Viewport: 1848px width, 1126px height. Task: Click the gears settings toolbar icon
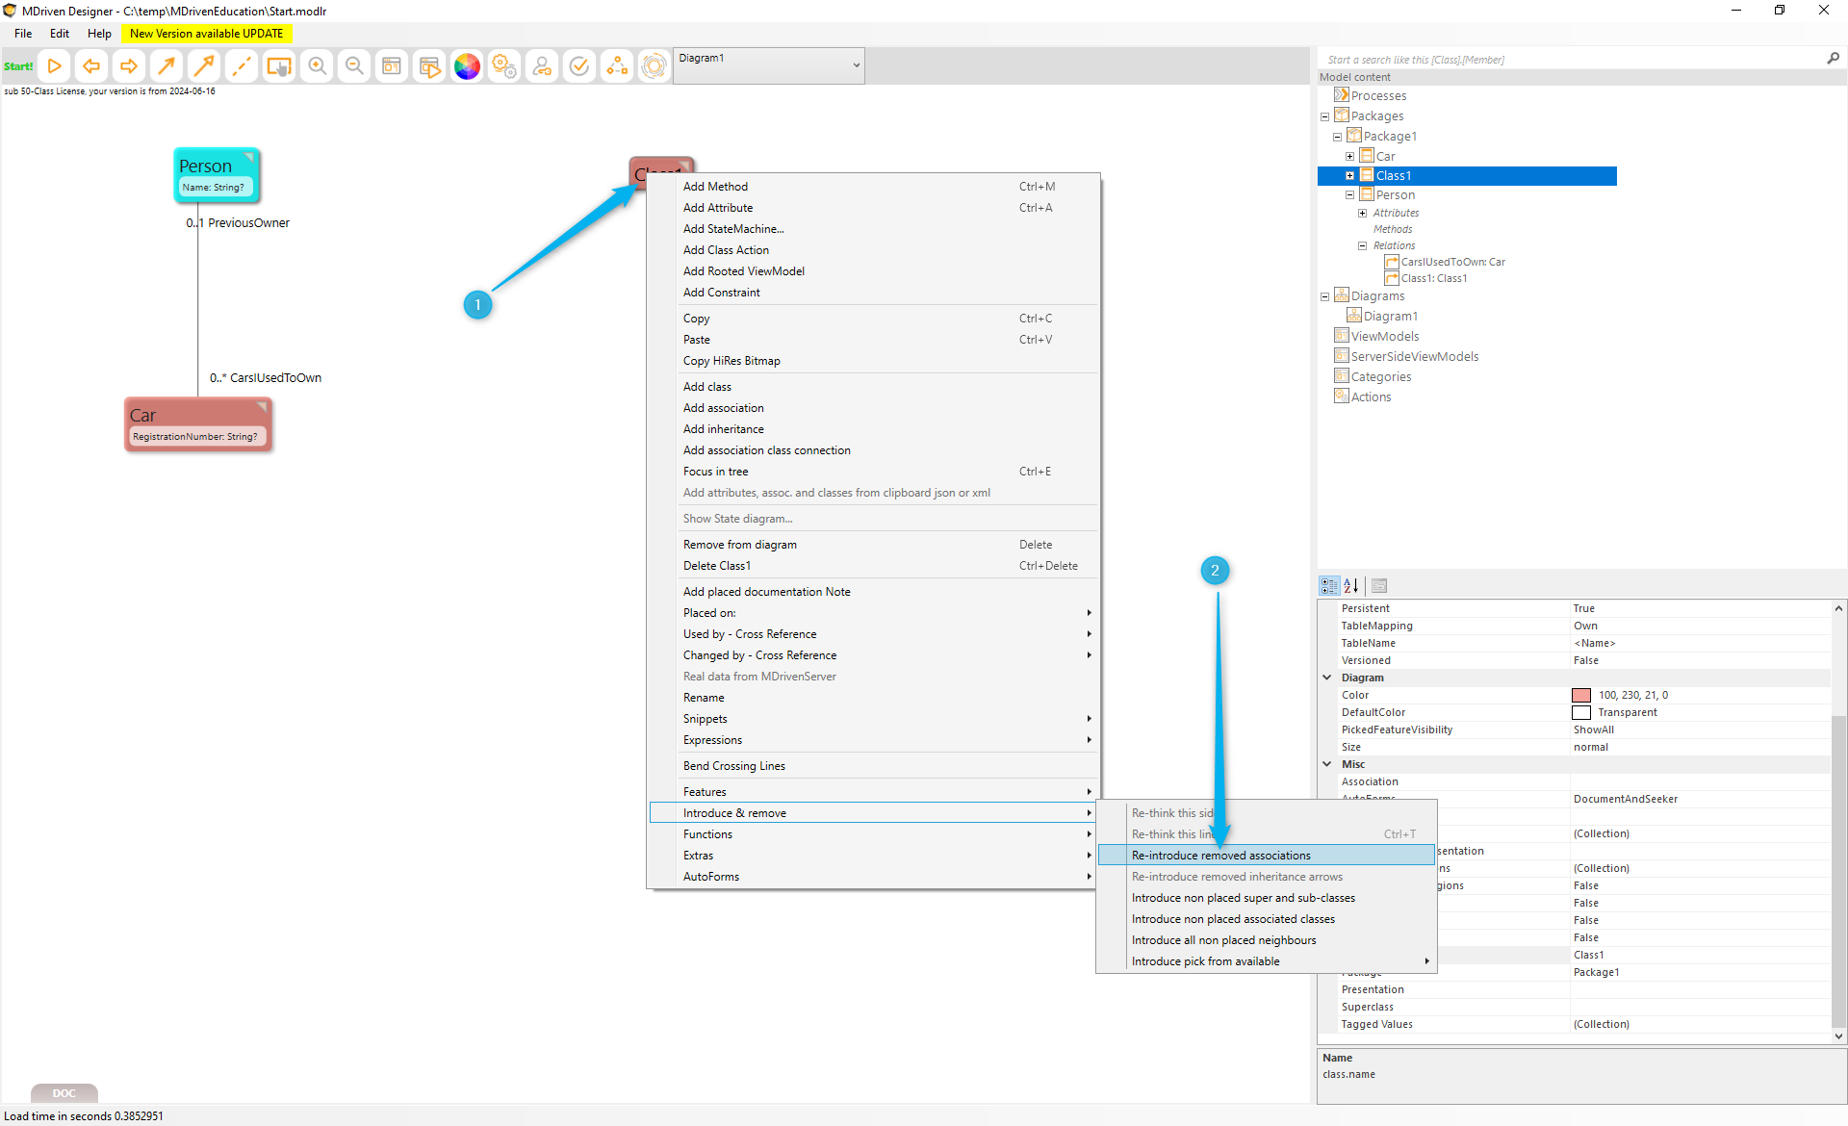(504, 66)
